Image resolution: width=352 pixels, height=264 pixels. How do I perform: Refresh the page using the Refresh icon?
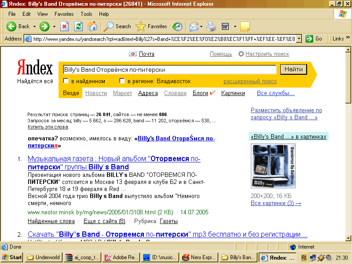pyautogui.click(x=78, y=26)
